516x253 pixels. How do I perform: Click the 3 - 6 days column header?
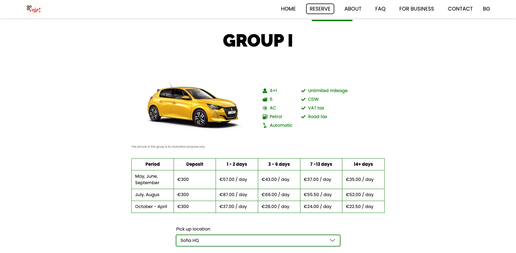coord(279,164)
